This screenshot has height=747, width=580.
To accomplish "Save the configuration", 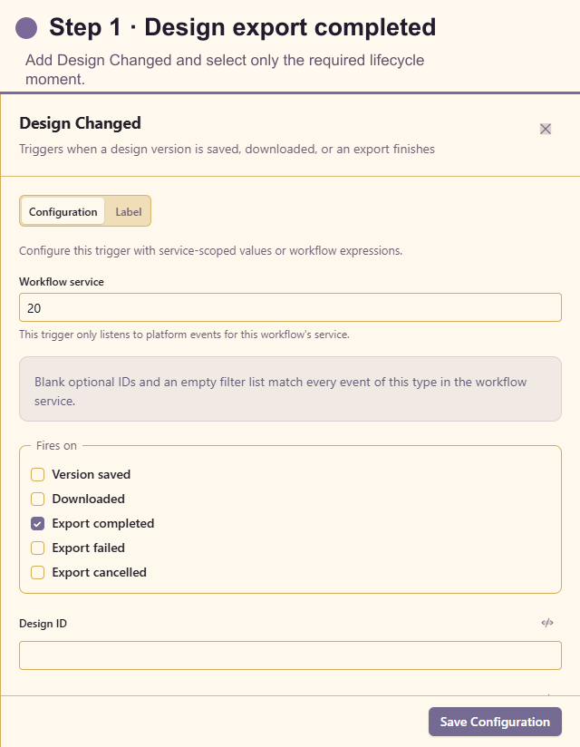I will (x=495, y=722).
